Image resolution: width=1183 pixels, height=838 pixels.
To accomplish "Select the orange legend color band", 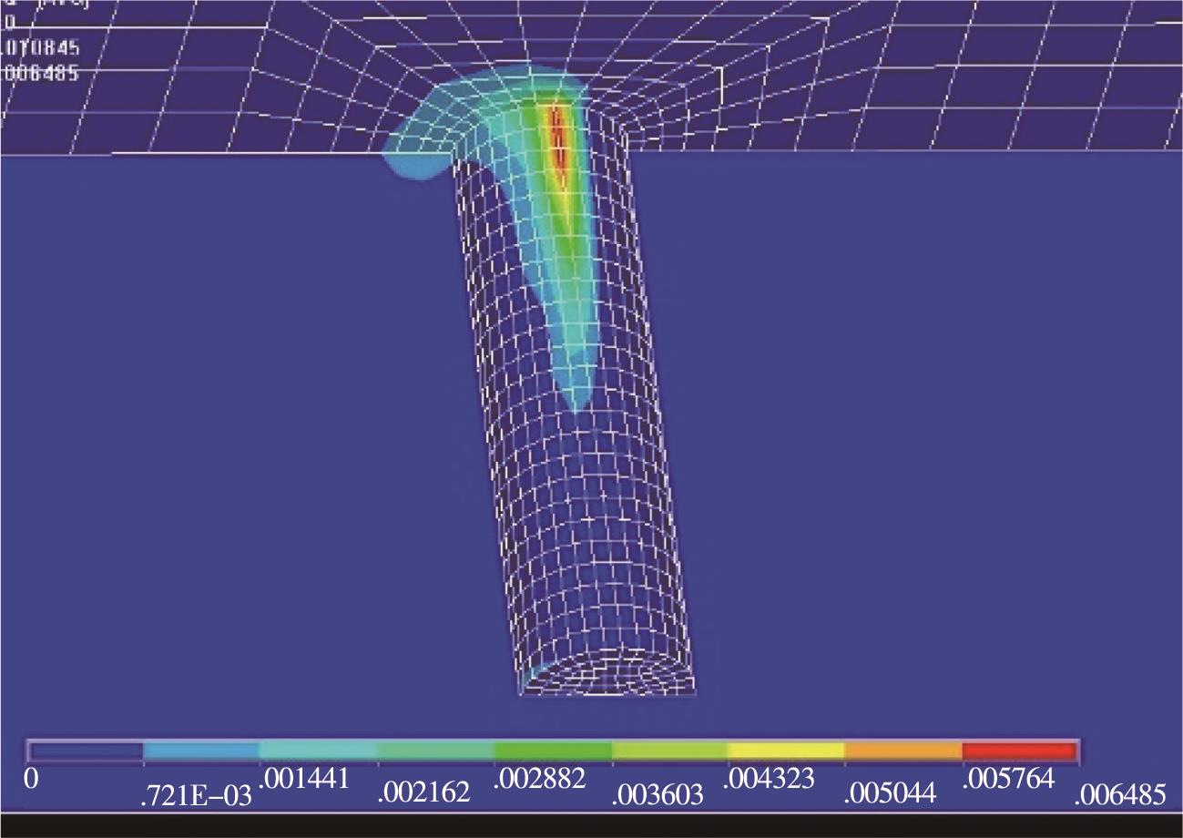I will click(x=903, y=751).
